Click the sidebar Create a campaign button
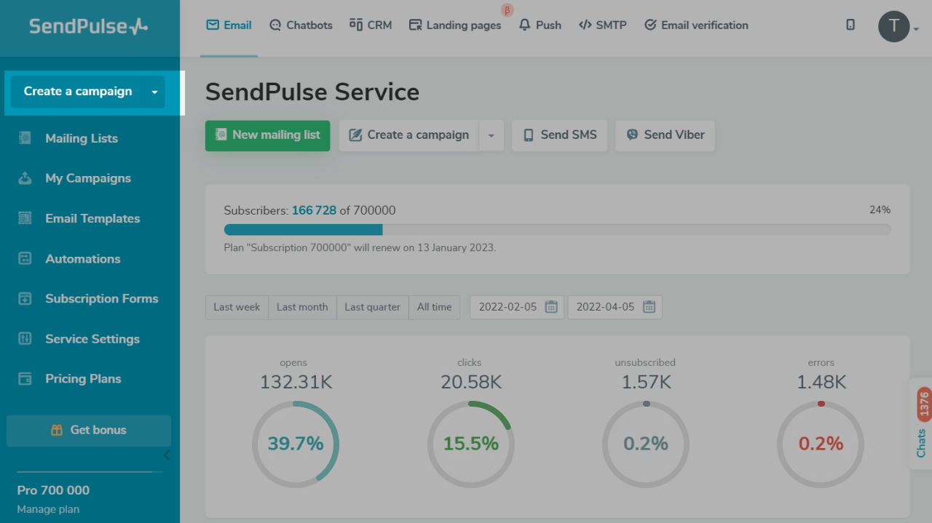Viewport: 932px width, 523px height. [x=78, y=92]
